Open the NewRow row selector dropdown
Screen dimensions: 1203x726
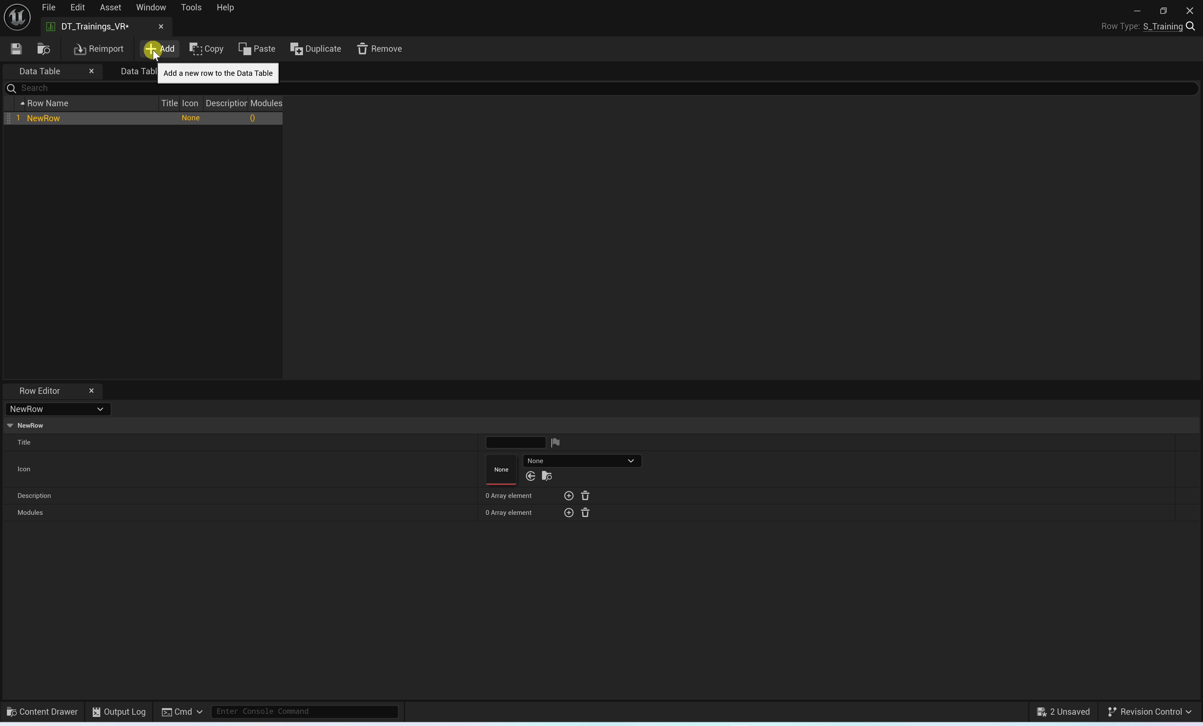[x=58, y=409]
